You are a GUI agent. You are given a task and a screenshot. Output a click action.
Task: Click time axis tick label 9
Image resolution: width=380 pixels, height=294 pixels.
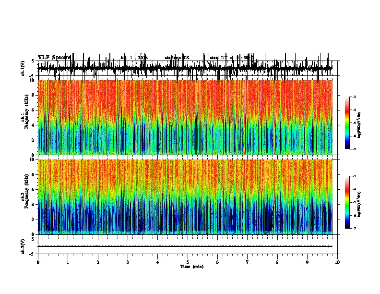click(x=307, y=262)
